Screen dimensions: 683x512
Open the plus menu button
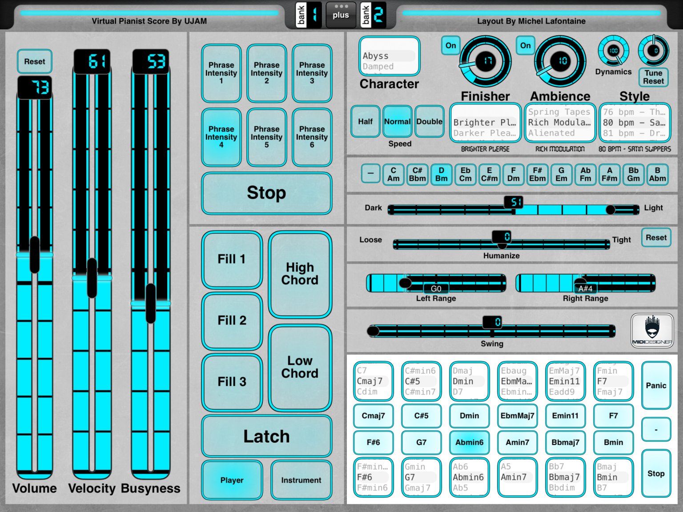click(341, 15)
